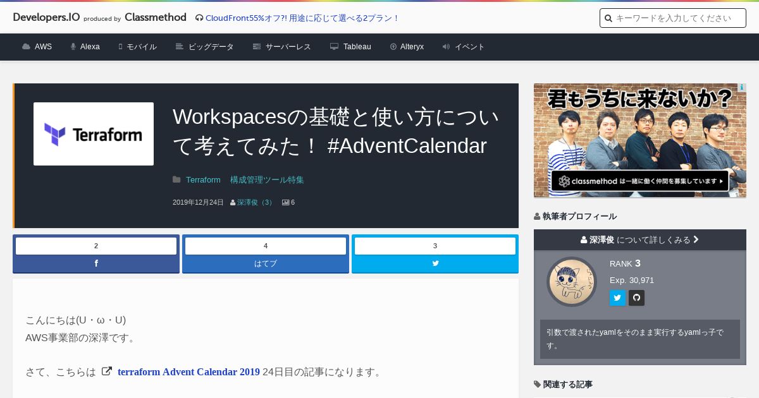
Task: Open the Alteryx menu item
Action: 407,47
